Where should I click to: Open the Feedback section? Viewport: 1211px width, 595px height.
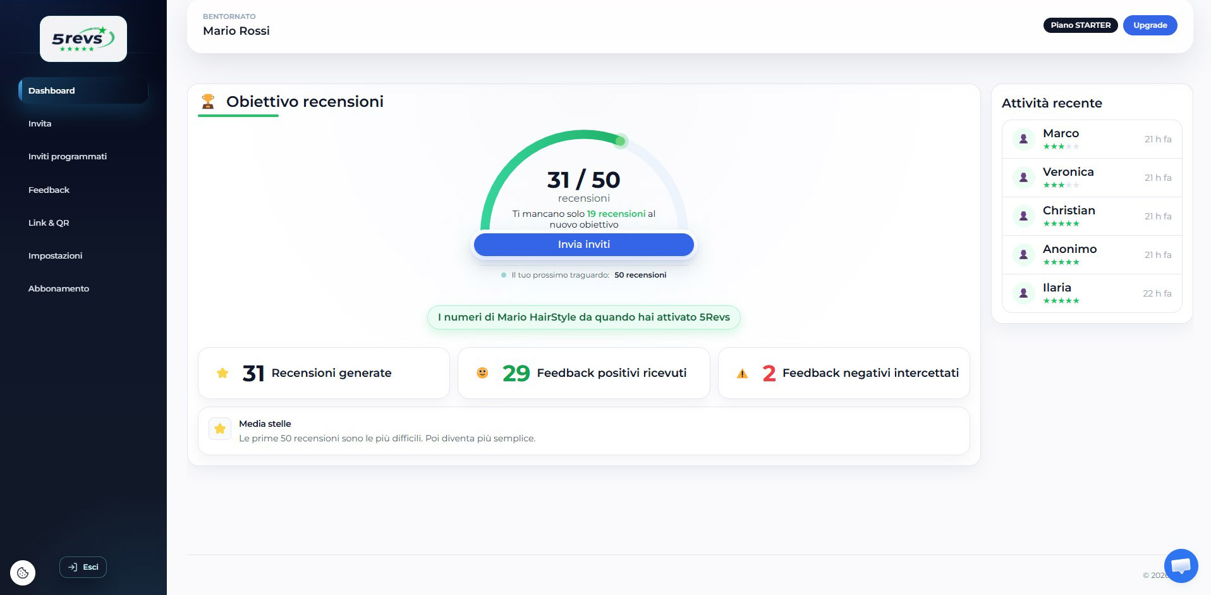coord(49,190)
